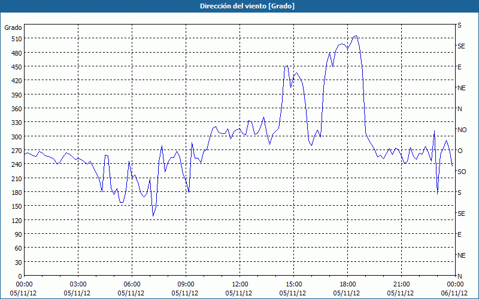Click the 21:00 time label on the bottom axis
The width and height of the screenshot is (479, 299).
[x=401, y=285]
